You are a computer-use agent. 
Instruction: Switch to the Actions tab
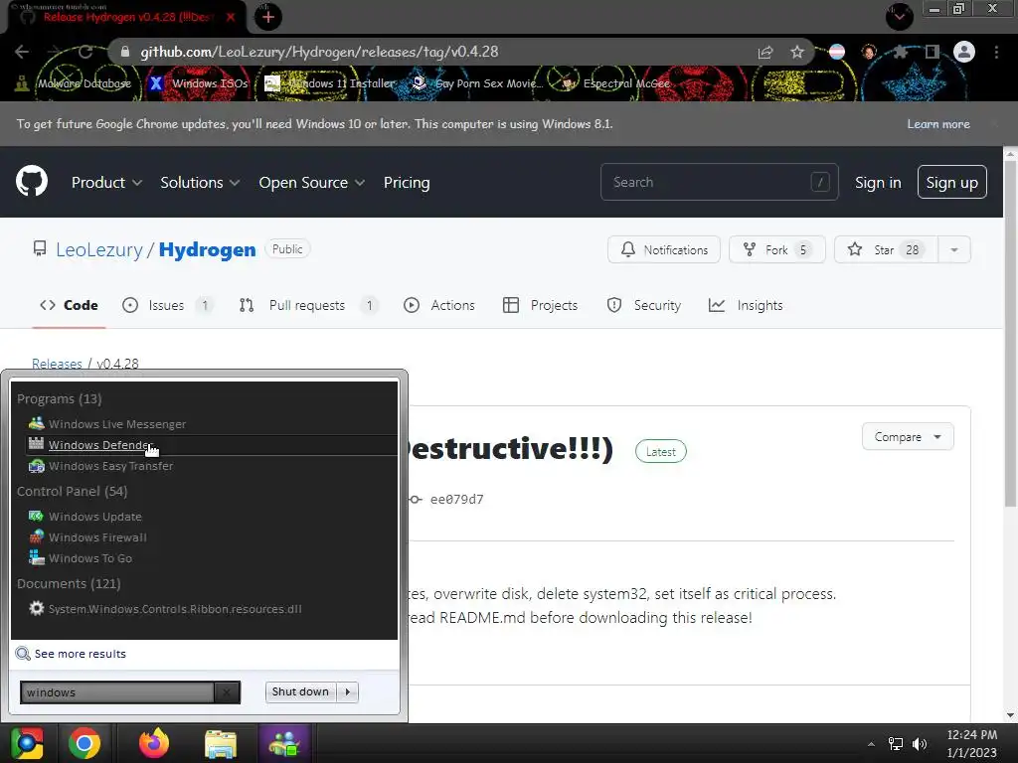click(438, 305)
